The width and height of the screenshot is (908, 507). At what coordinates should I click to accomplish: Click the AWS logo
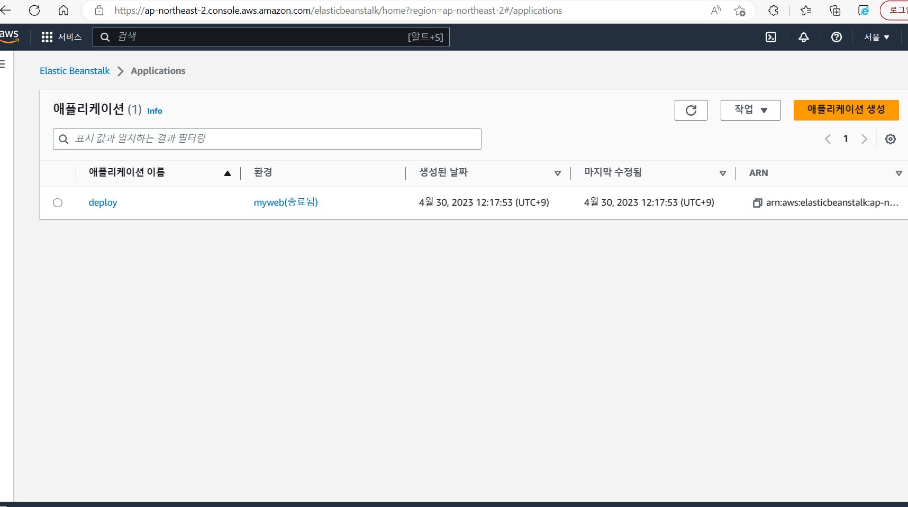9,36
